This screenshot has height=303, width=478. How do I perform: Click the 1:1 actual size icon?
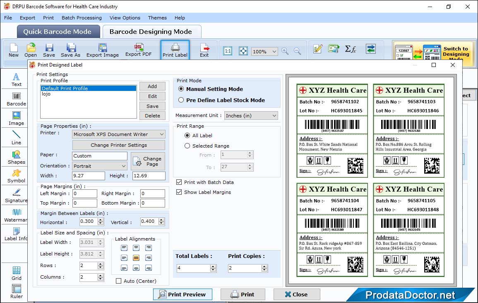[228, 51]
